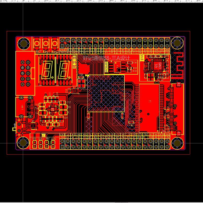Click the A9 pin label
This screenshot has height=203, width=203.
coord(101,53)
